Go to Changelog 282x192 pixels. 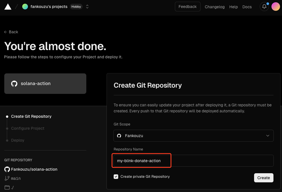[214, 7]
